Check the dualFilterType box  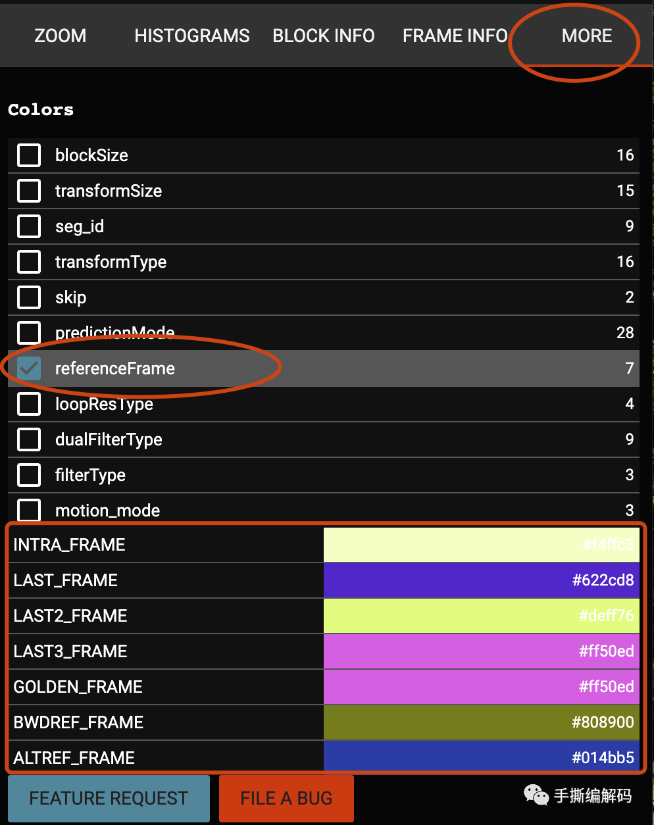pos(29,440)
